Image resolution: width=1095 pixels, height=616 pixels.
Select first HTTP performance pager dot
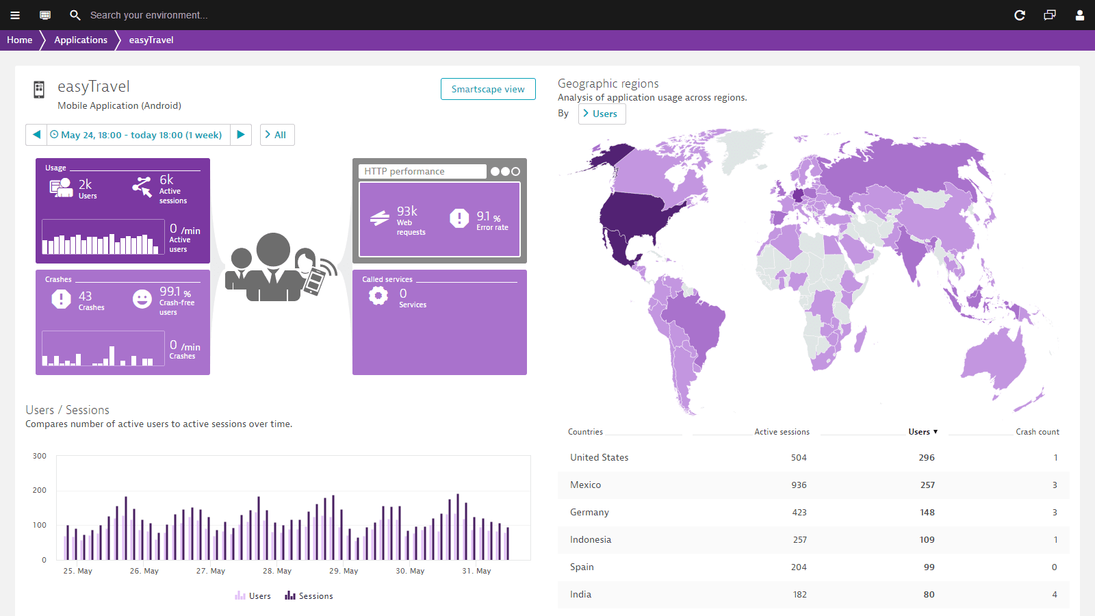[x=495, y=172]
